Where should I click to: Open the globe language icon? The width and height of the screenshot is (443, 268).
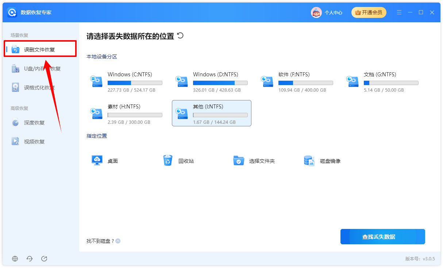point(15,259)
